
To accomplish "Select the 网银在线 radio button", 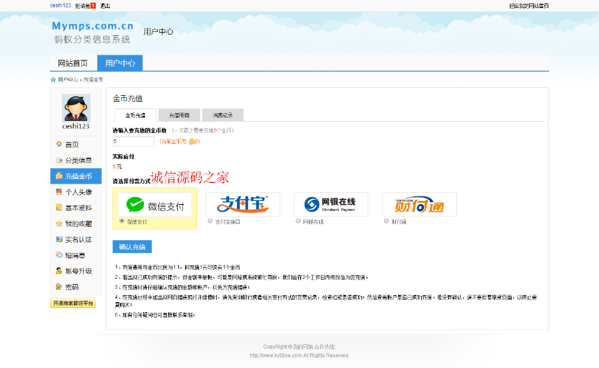I will click(x=298, y=221).
